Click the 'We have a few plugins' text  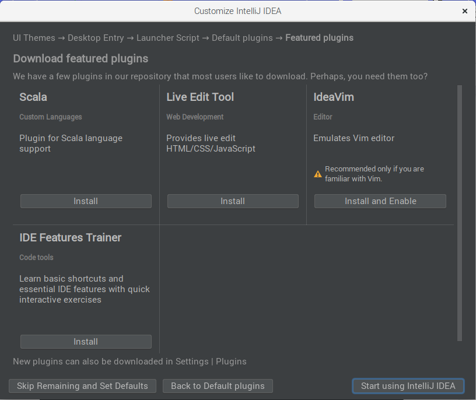click(220, 76)
